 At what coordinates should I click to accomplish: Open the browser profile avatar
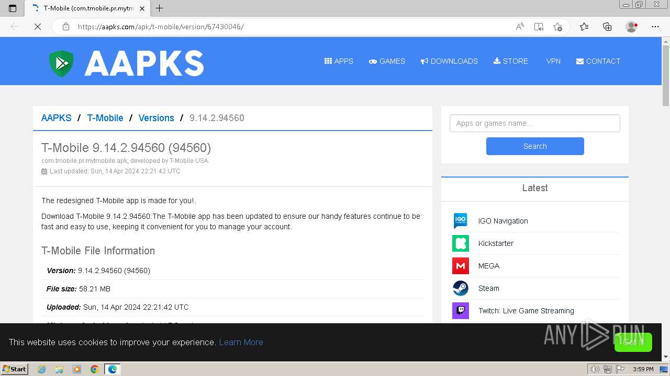pyautogui.click(x=631, y=27)
